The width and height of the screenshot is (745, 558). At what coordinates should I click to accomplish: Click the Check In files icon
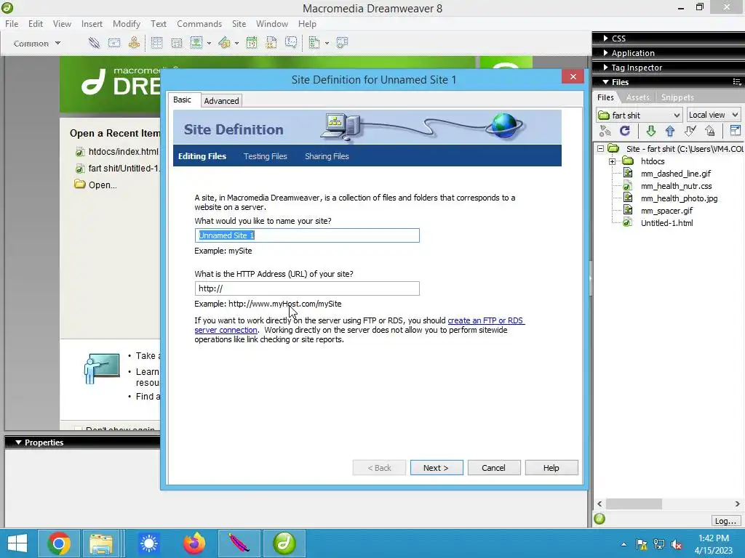[710, 131]
